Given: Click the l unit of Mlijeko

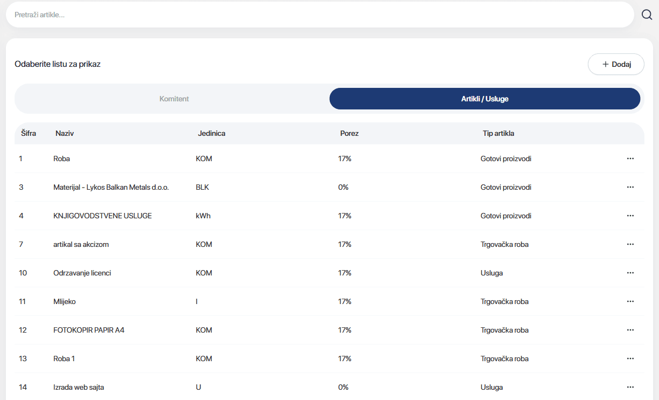Looking at the screenshot, I should click(197, 301).
